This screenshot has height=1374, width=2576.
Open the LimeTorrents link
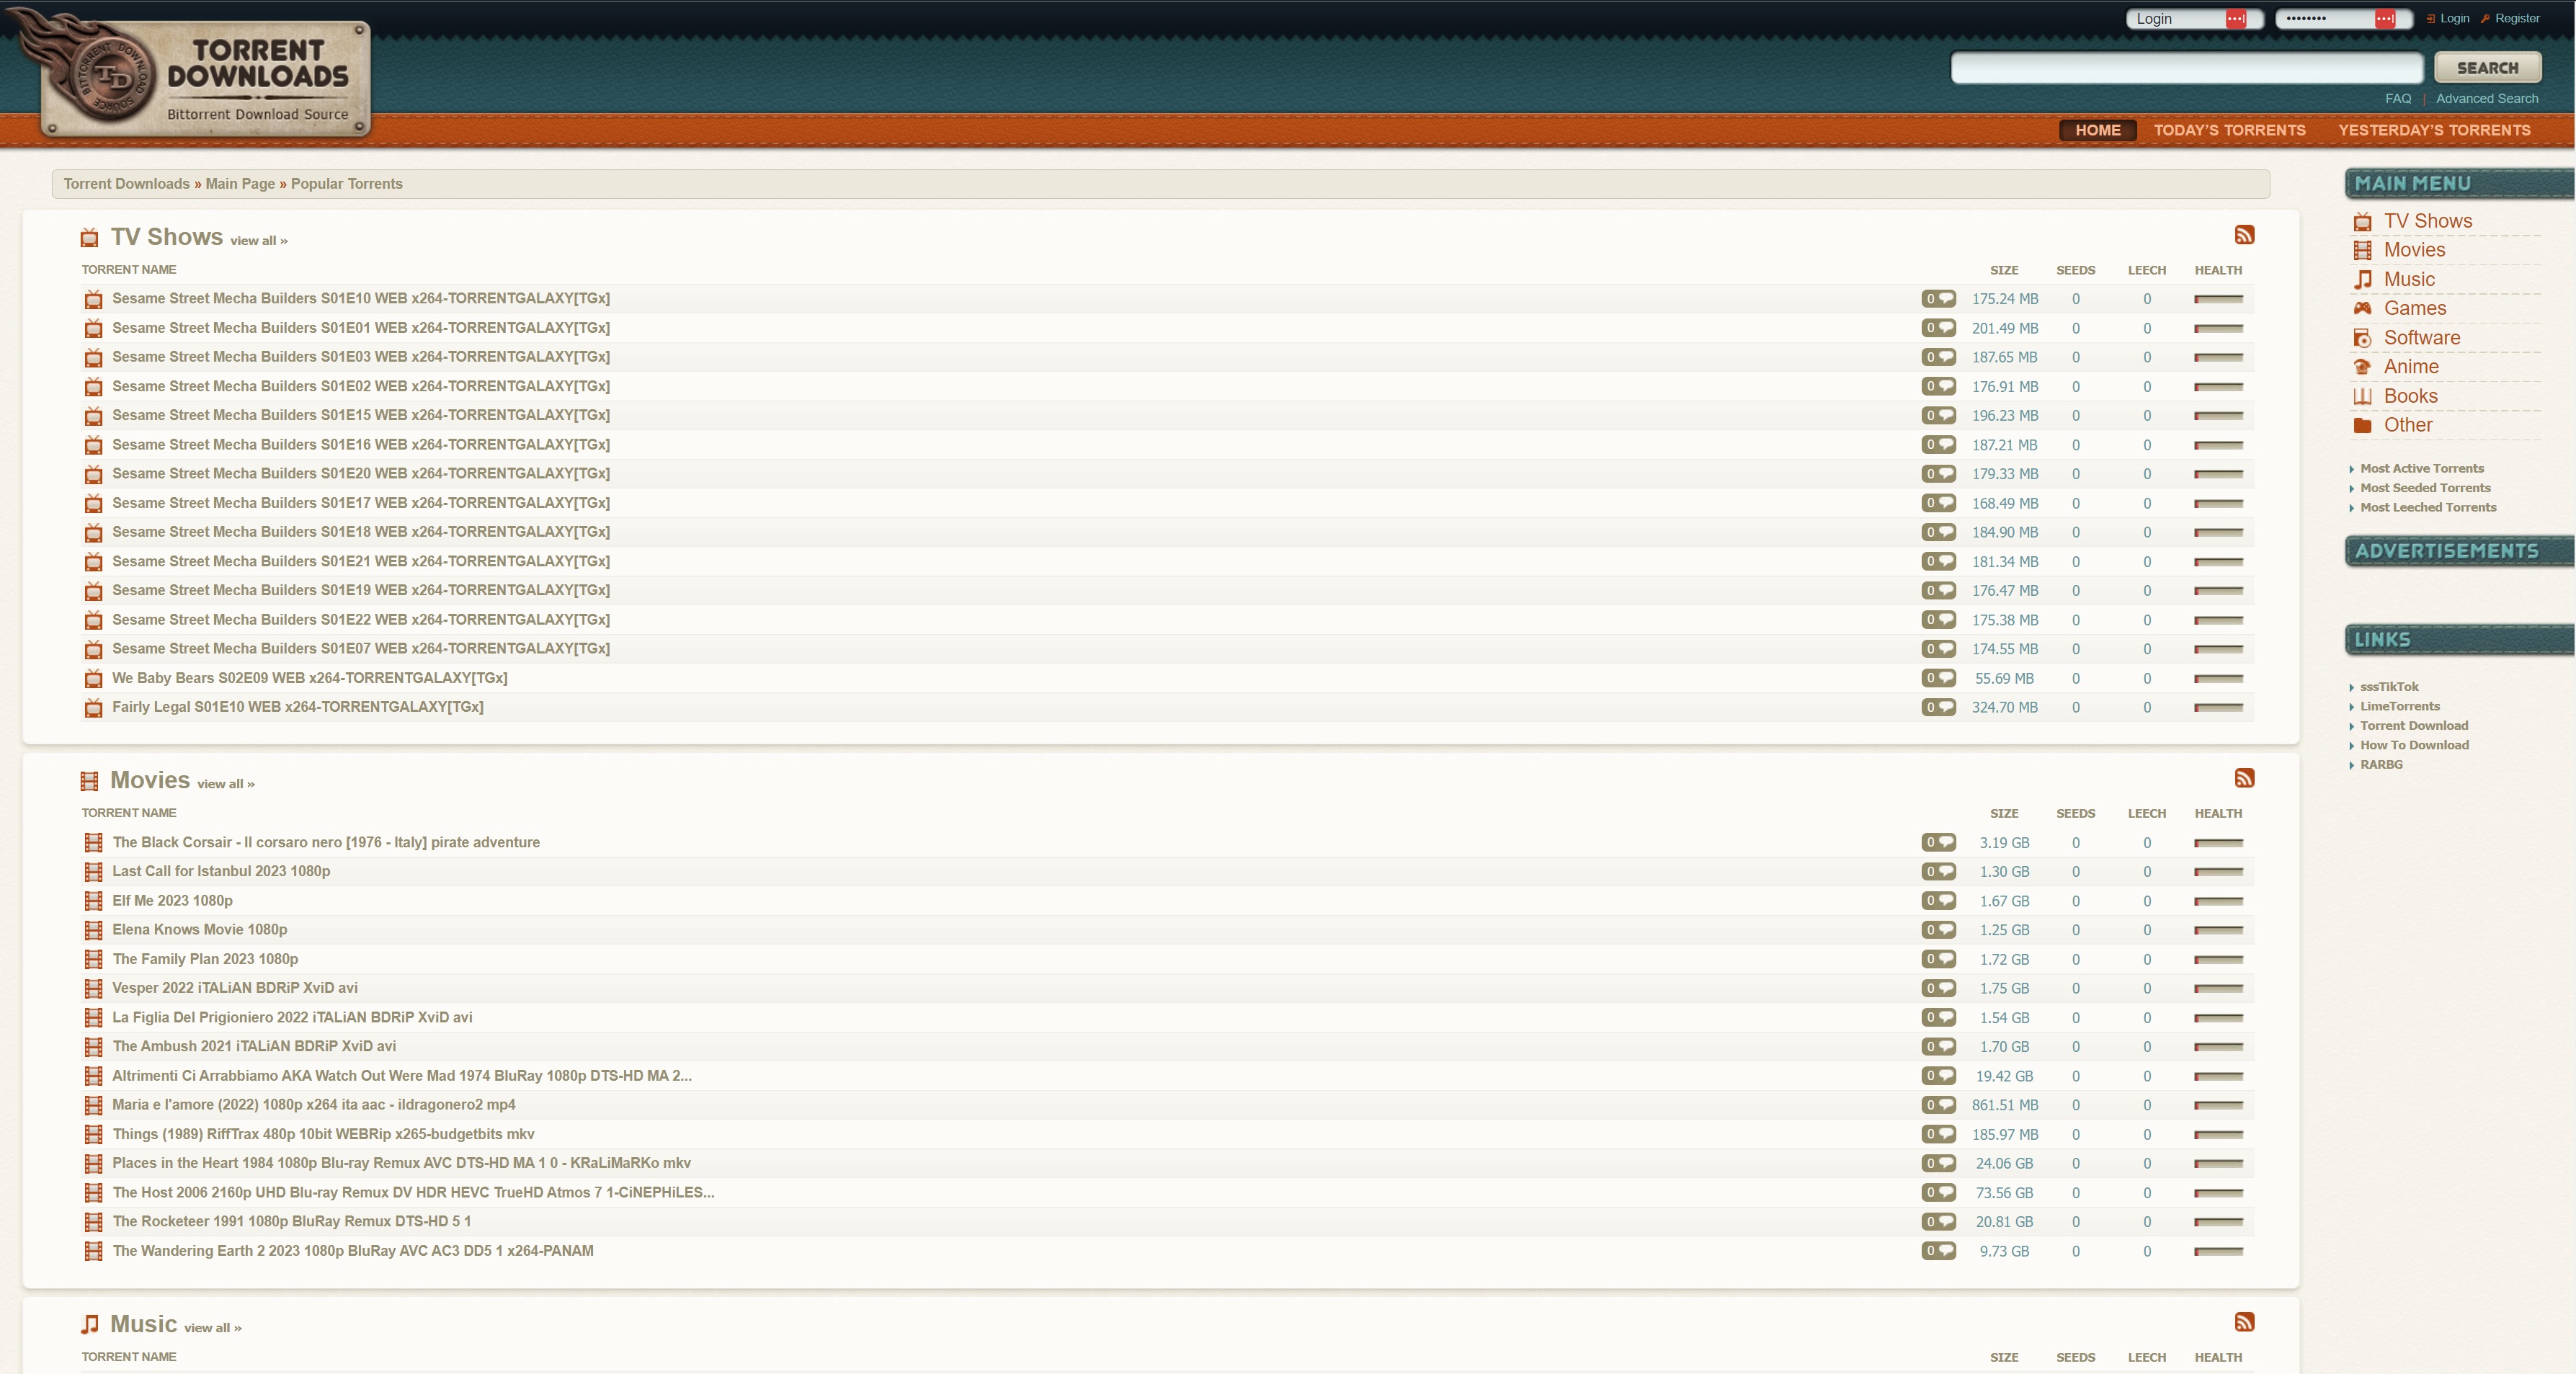(x=2400, y=706)
